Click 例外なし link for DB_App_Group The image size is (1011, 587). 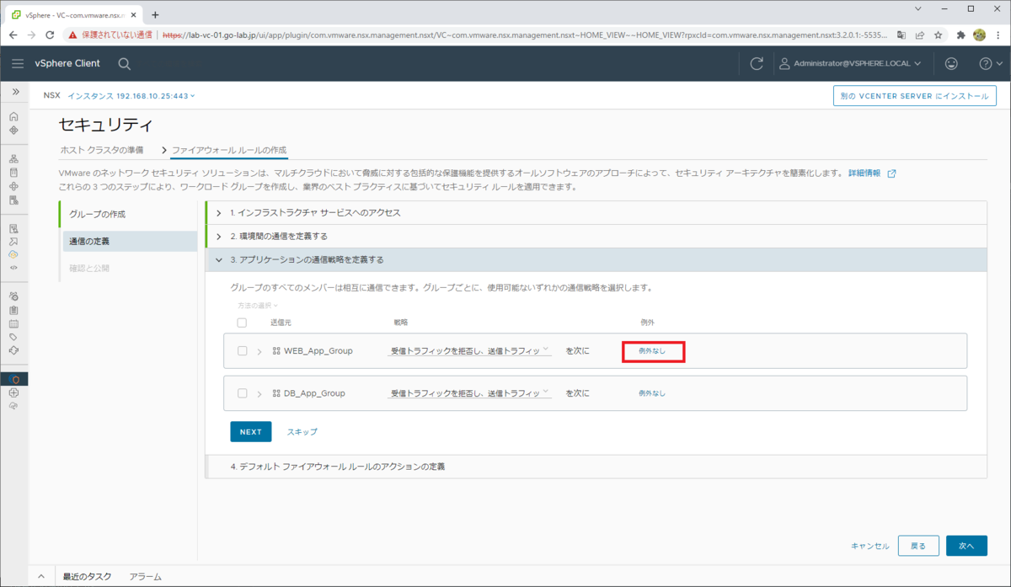[652, 393]
